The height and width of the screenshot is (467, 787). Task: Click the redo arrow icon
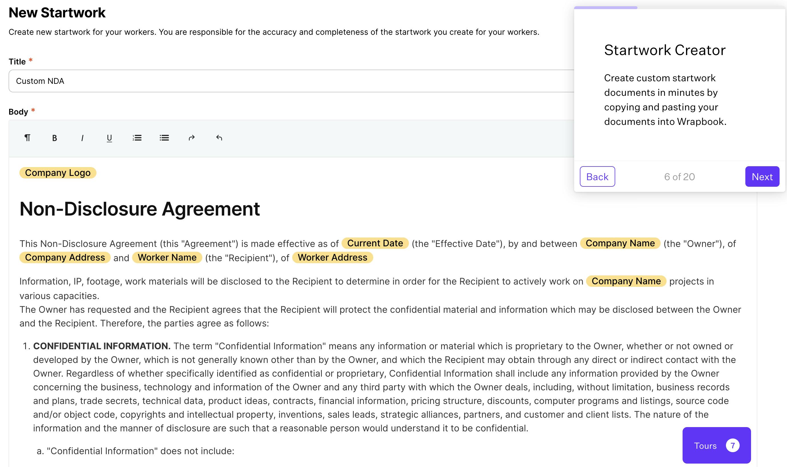[x=191, y=138]
